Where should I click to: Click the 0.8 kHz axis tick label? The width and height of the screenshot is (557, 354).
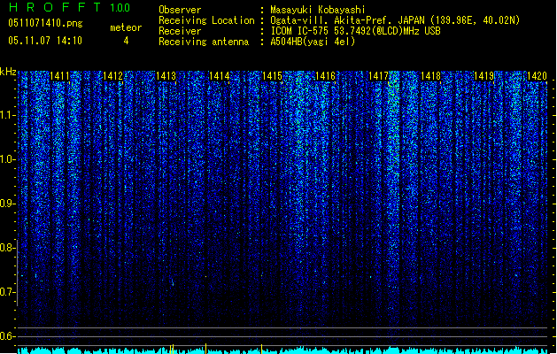click(x=7, y=248)
